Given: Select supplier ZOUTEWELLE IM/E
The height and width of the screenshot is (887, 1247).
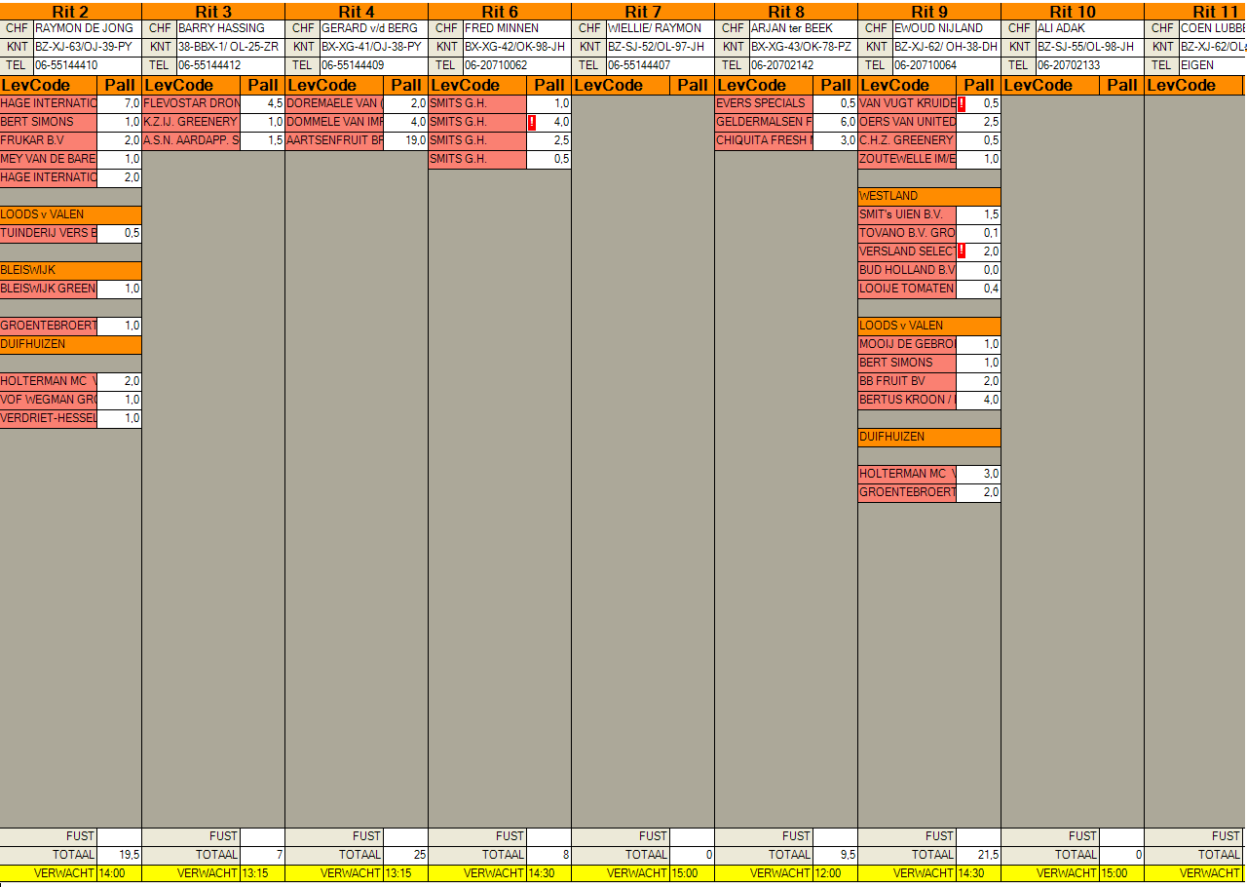Looking at the screenshot, I should [x=908, y=160].
